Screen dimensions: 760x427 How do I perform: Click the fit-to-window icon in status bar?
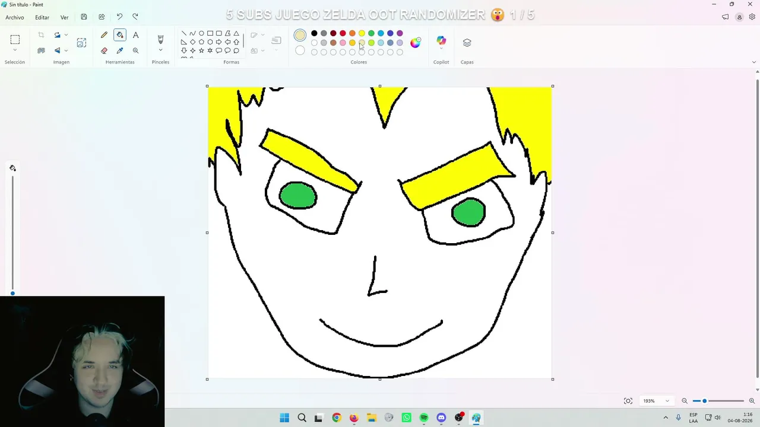(628, 401)
